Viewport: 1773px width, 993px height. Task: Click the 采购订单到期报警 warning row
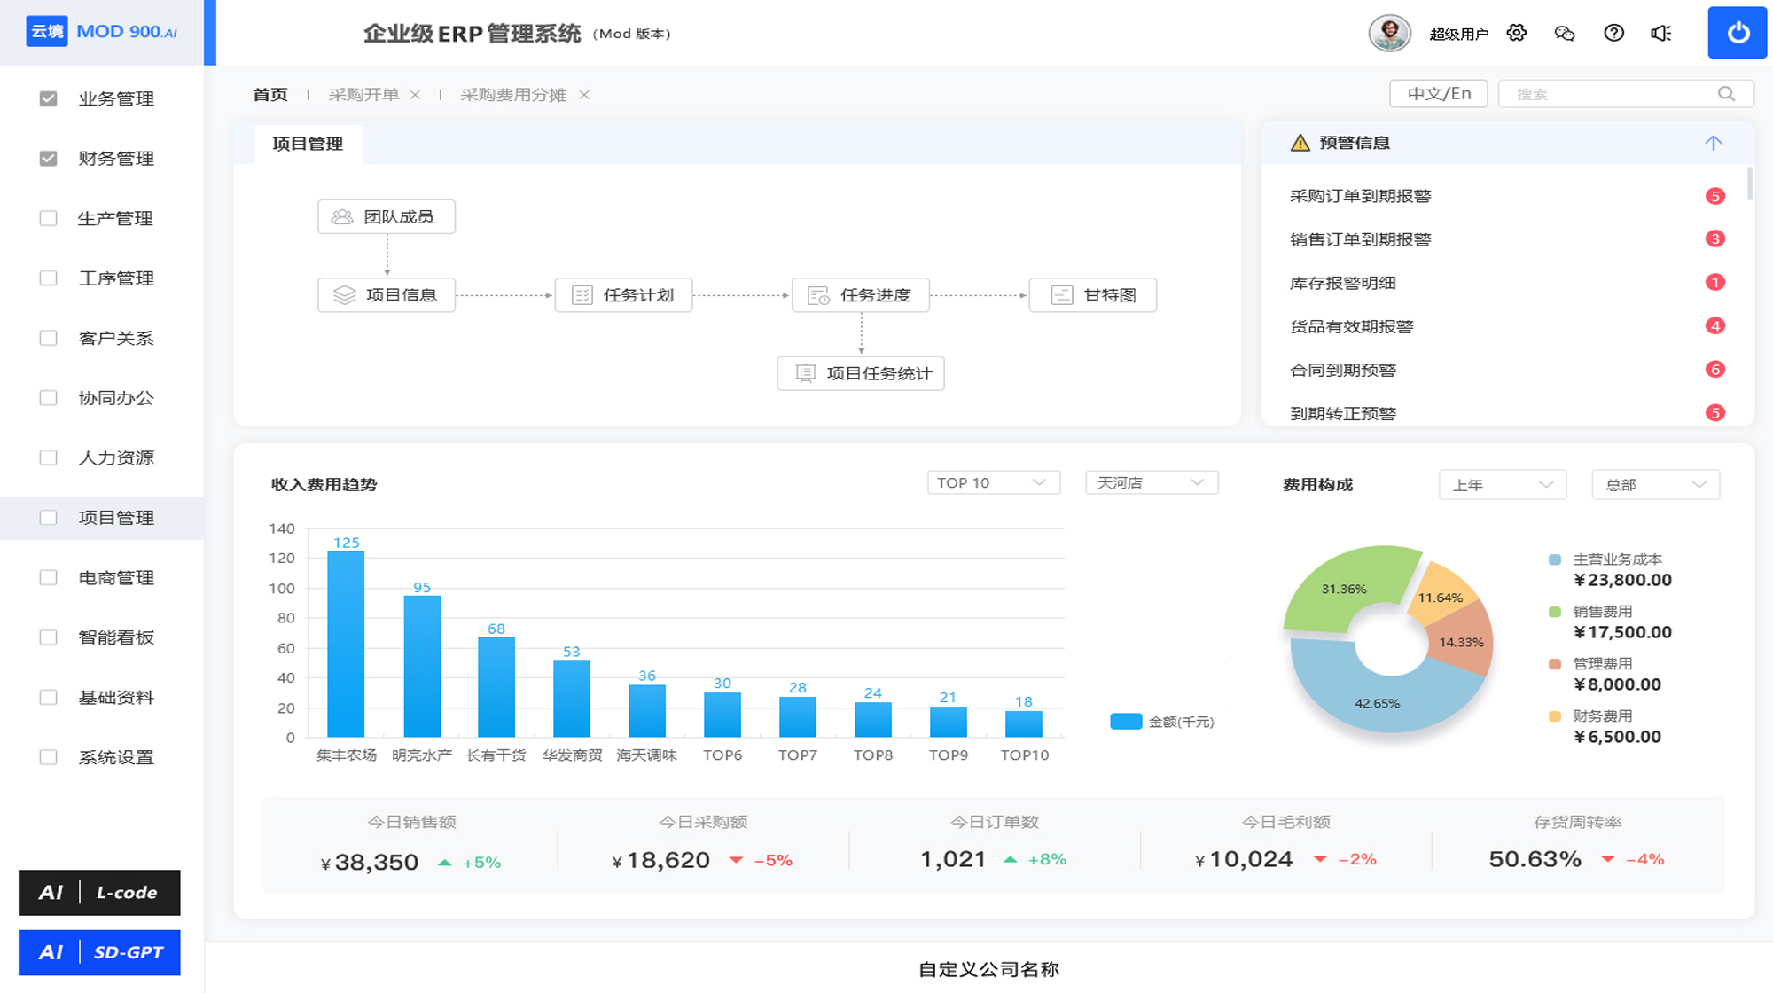pos(1506,196)
